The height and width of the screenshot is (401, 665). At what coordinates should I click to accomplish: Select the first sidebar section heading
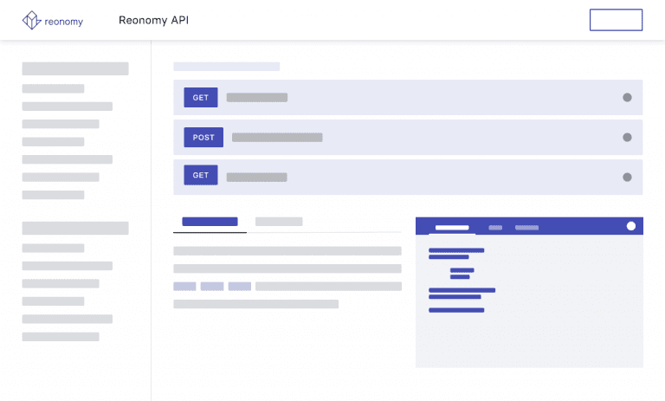coord(75,68)
